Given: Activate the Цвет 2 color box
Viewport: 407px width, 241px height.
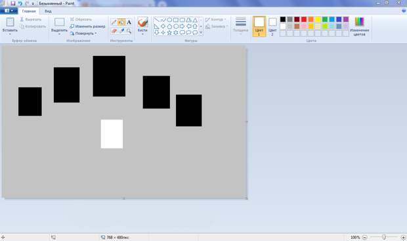Looking at the screenshot, I should pyautogui.click(x=272, y=26).
